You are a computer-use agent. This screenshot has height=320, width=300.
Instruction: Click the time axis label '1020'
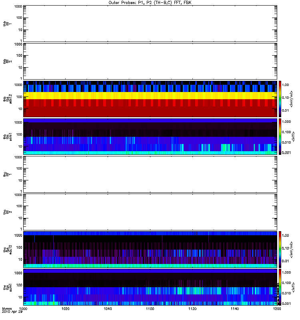tap(65, 309)
